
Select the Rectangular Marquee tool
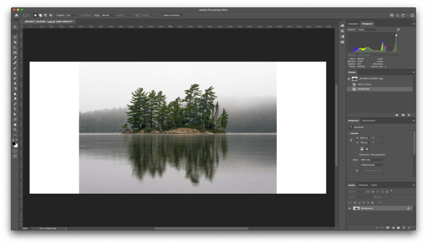click(x=15, y=32)
